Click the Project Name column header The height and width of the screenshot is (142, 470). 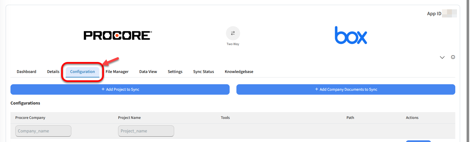(x=129, y=118)
